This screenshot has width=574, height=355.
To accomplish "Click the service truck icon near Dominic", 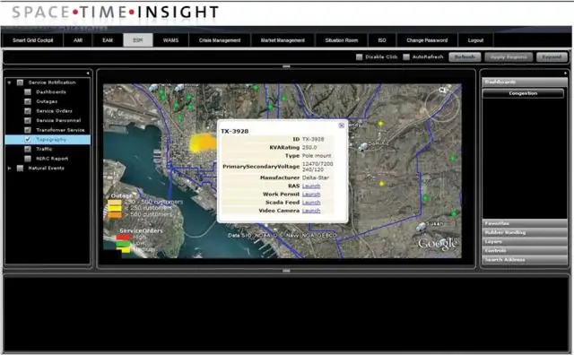I will tap(362, 147).
